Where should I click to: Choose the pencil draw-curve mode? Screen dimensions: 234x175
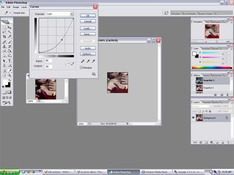pyautogui.click(x=73, y=63)
